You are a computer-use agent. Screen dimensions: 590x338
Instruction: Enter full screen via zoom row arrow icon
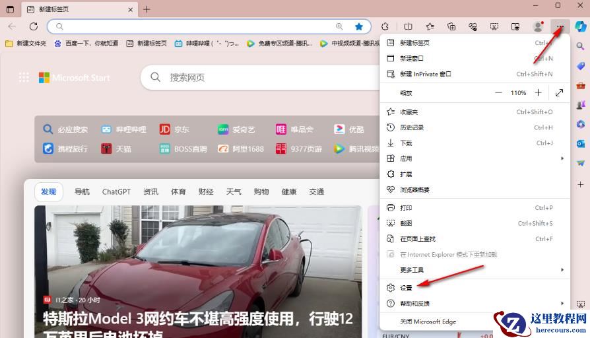(559, 92)
